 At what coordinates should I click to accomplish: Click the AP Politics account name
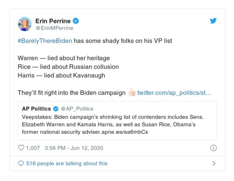(36, 109)
